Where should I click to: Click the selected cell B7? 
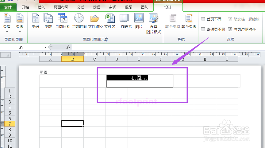[x=72, y=124]
